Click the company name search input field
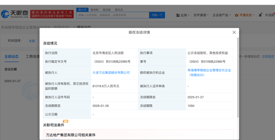Screen dimensions: 275x140 tap(113, 15)
